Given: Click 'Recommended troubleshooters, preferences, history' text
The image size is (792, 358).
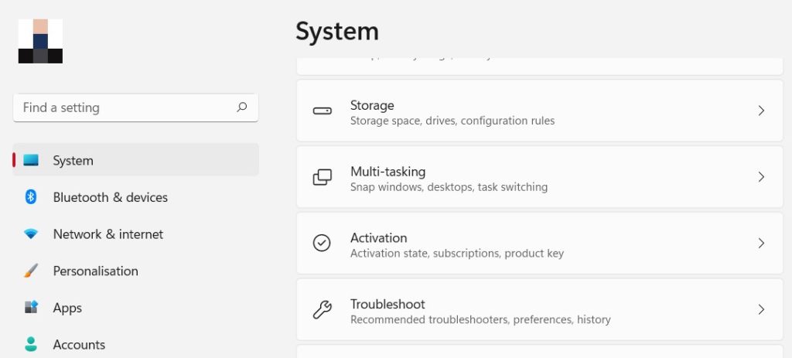Looking at the screenshot, I should (480, 319).
